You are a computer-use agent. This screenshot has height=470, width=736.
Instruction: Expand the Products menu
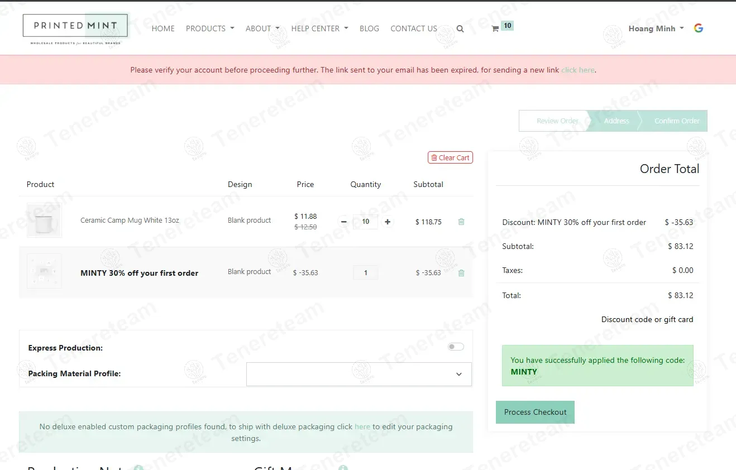[210, 28]
